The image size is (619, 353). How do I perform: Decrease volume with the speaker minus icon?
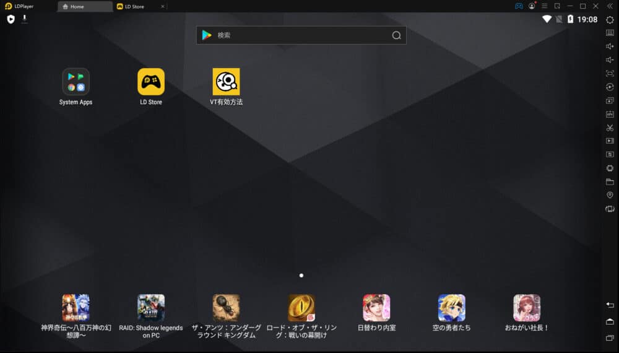(610, 60)
